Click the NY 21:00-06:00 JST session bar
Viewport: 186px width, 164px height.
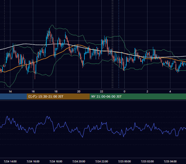point(138,96)
